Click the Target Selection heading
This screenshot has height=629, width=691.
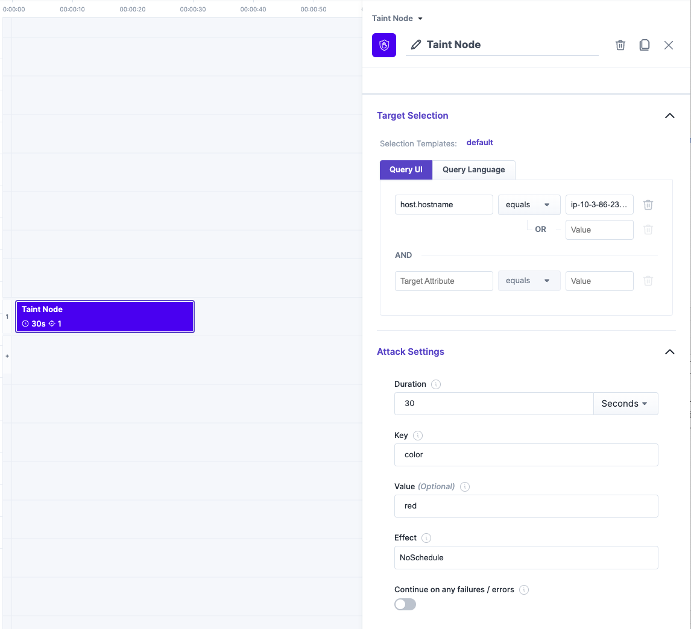point(412,116)
